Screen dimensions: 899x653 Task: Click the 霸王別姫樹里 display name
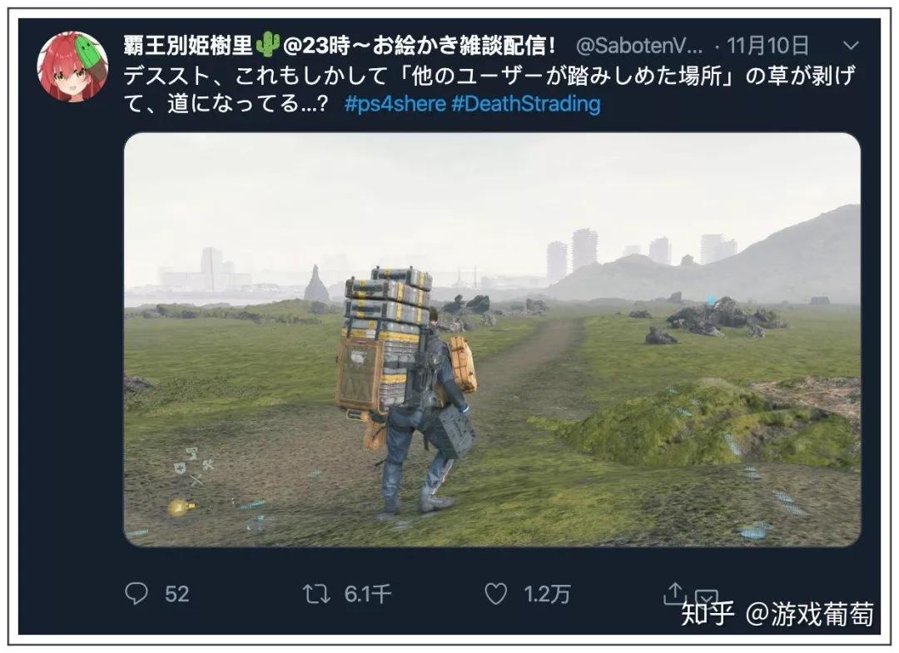pyautogui.click(x=188, y=45)
